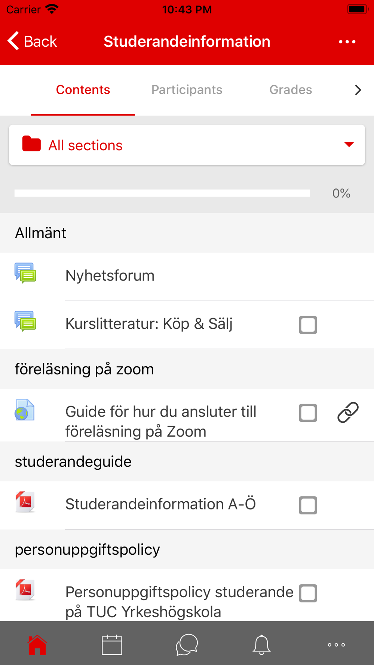Tap the link icon beside Zoom guide
374x665 pixels.
click(x=348, y=413)
